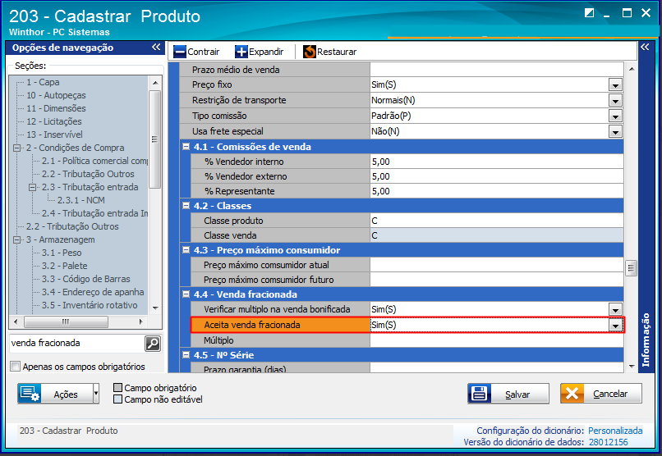Screen dimensions: 662x456
Task: Click the Contrair toolbar button label
Action: [x=204, y=52]
